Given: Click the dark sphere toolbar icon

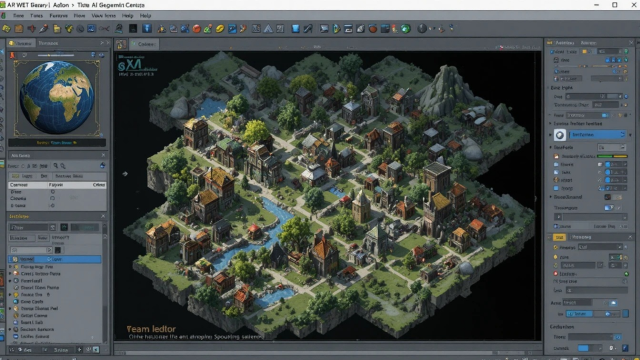Looking at the screenshot, I should [x=422, y=29].
